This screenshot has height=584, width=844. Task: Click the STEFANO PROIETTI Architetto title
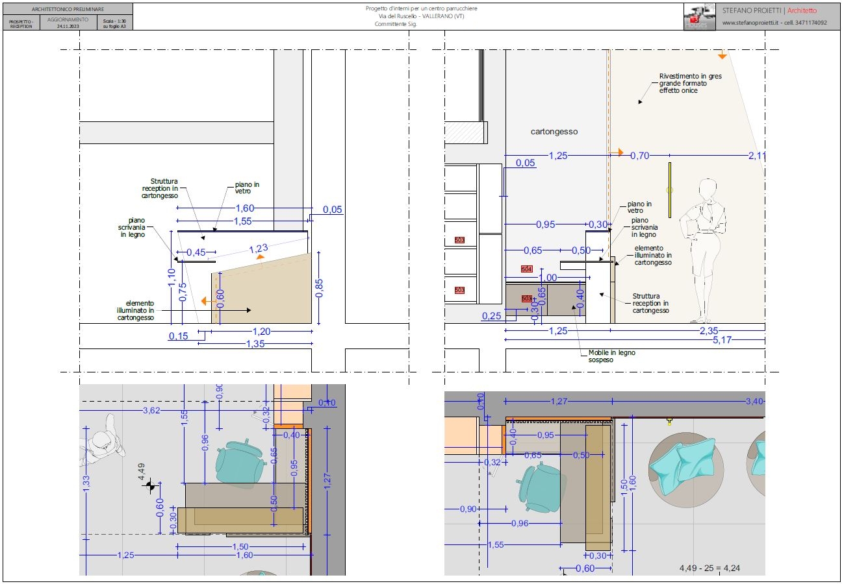point(769,10)
